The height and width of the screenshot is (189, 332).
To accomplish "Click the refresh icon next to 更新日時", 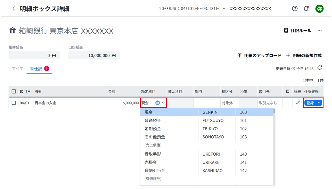I will pos(320,68).
